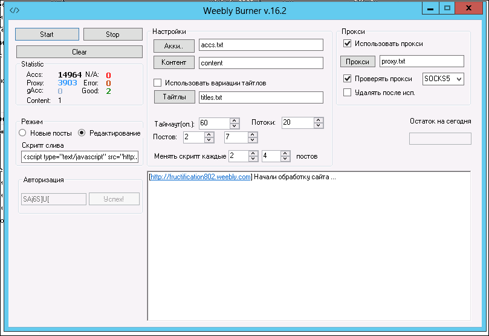Click the Тайтлы browse button
The height and width of the screenshot is (336, 489).
[x=175, y=97]
